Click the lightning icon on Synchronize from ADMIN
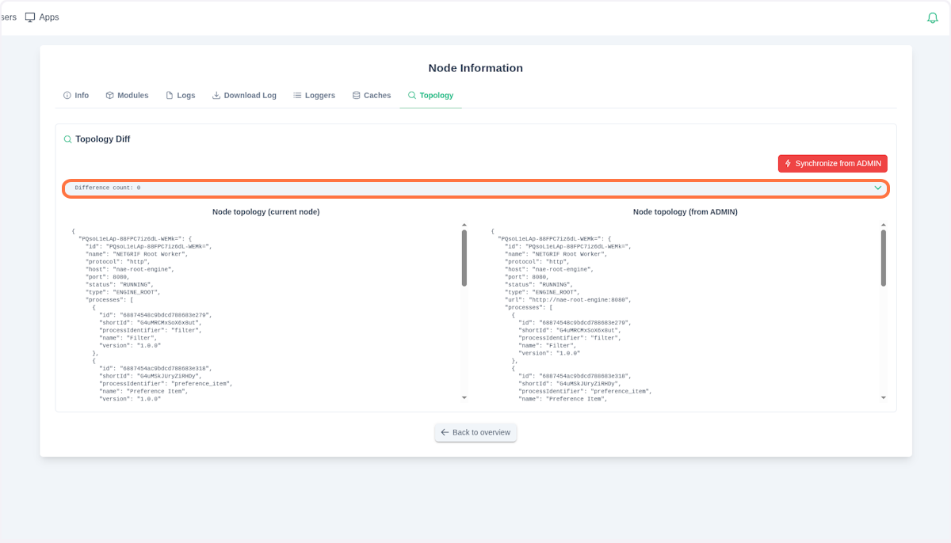This screenshot has width=951, height=543. pos(787,163)
